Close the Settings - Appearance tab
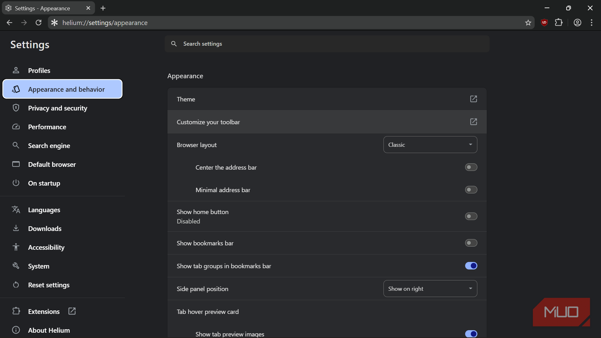The height and width of the screenshot is (338, 601). click(x=88, y=8)
